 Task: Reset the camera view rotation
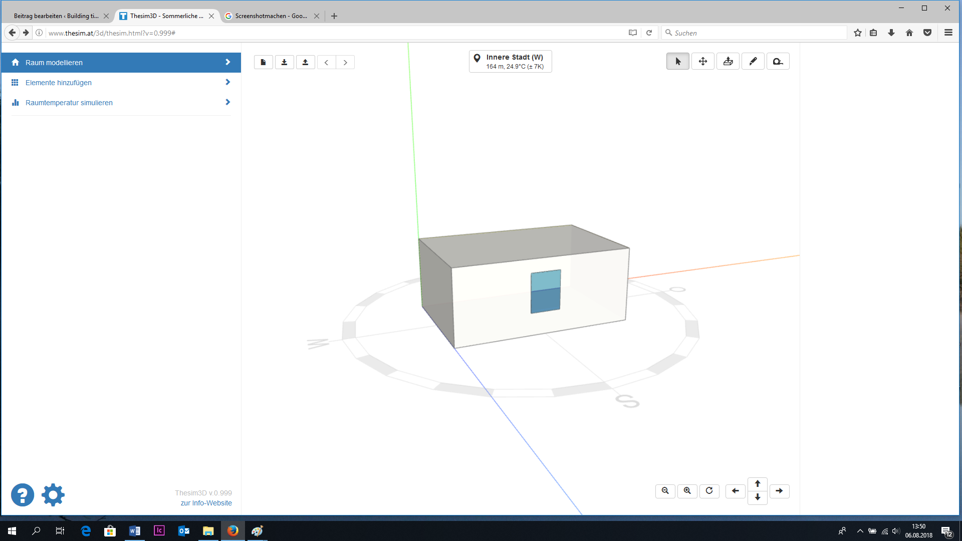click(x=709, y=491)
